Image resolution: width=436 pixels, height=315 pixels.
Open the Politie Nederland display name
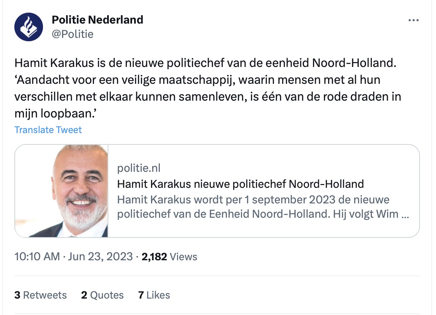[x=97, y=20]
